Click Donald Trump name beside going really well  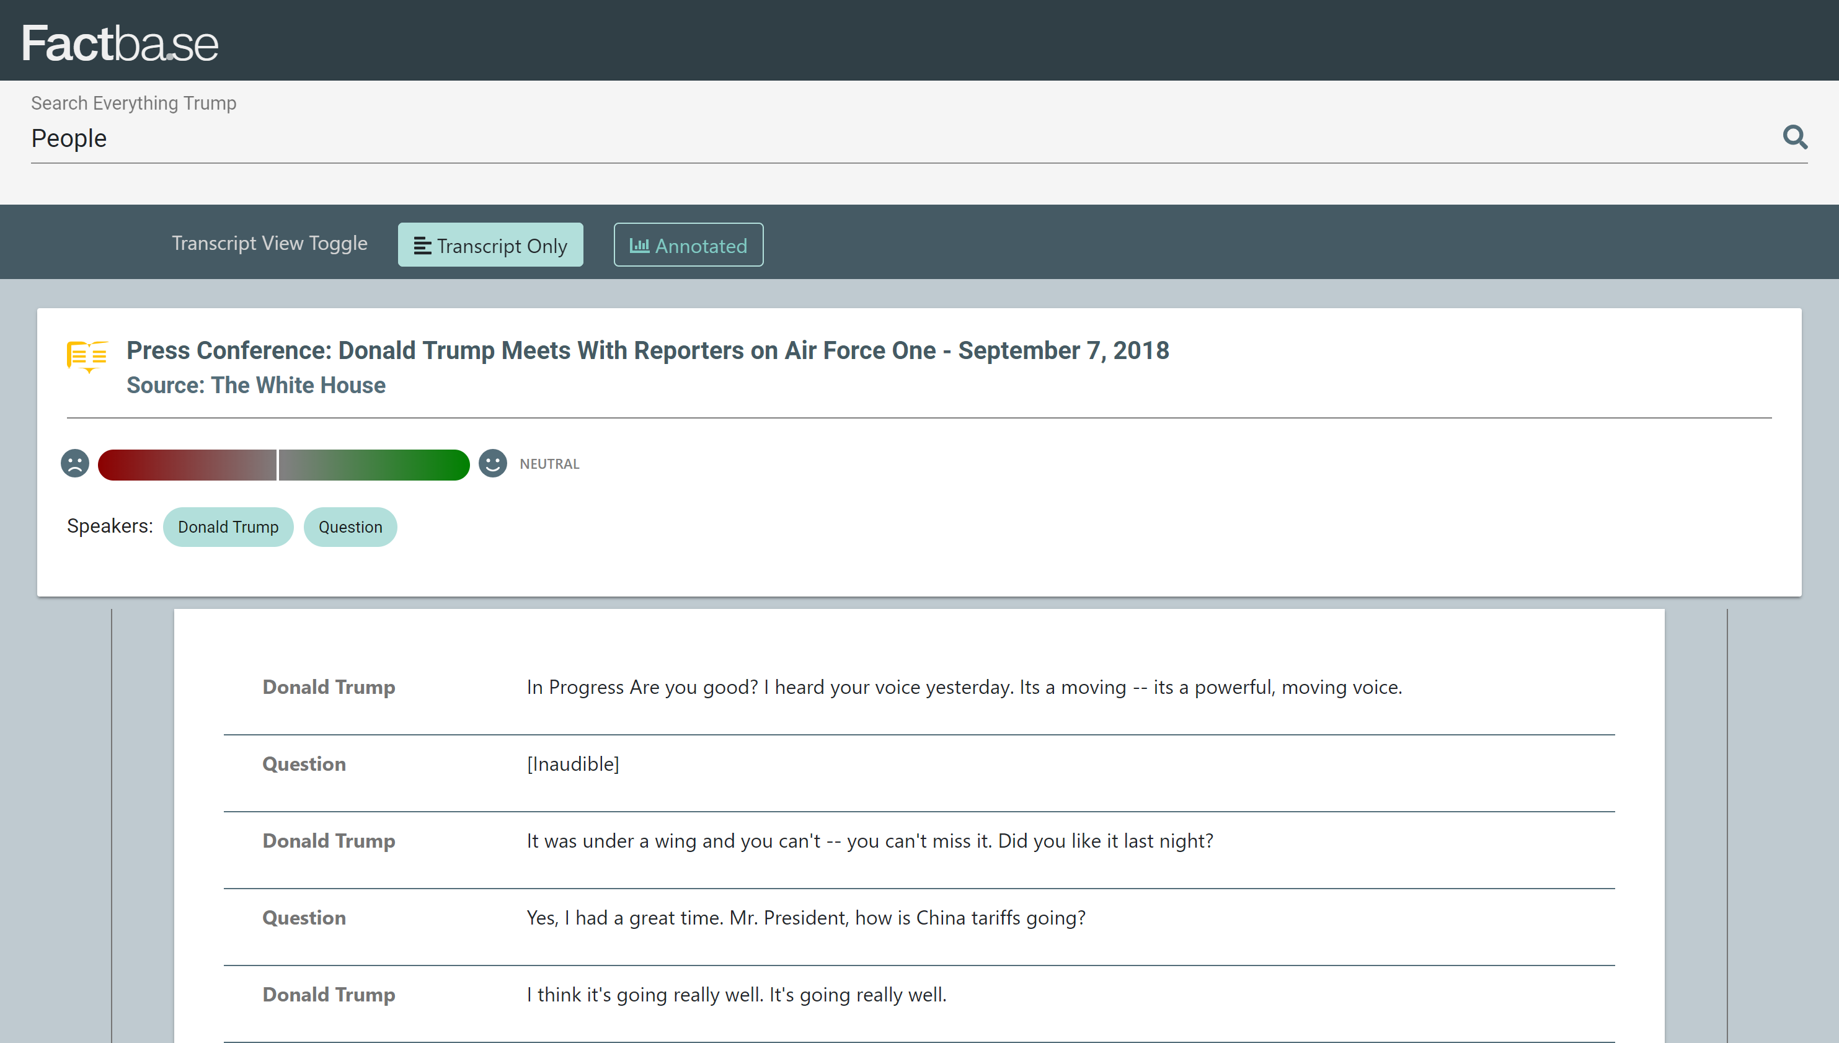pos(329,994)
